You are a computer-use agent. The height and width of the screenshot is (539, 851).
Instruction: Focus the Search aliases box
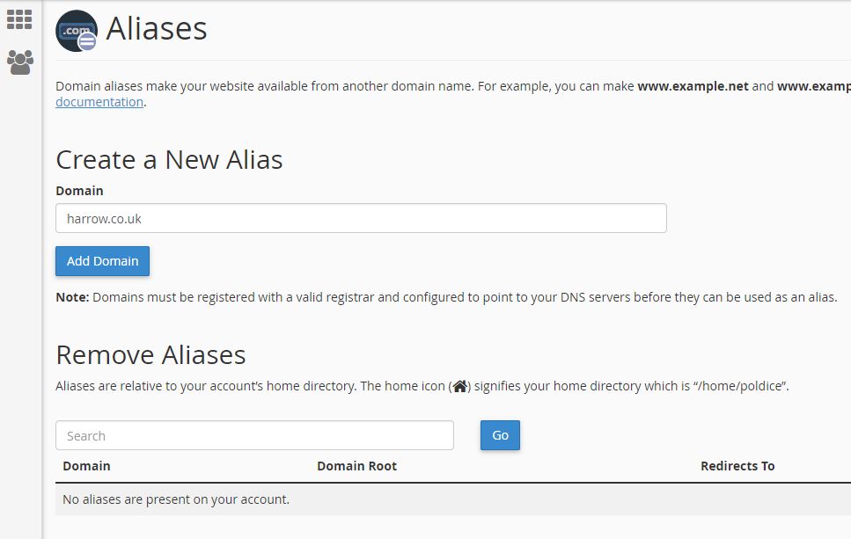(254, 435)
